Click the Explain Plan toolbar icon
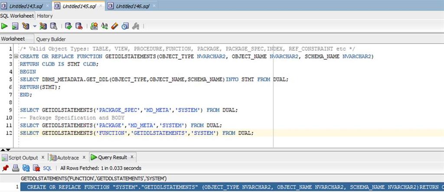444x192 pixels. [26, 26]
